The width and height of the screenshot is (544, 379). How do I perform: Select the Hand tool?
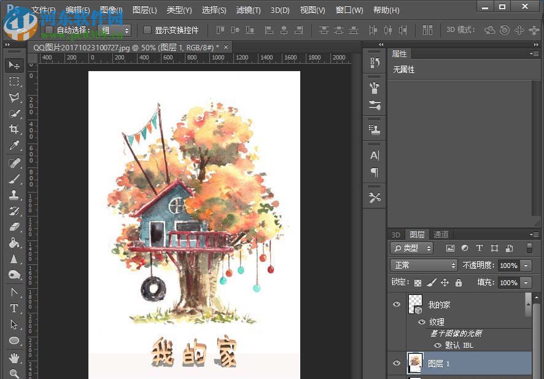click(x=14, y=358)
